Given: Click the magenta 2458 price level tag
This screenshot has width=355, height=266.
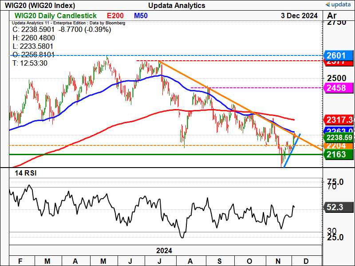Looking at the screenshot, I should [x=338, y=88].
